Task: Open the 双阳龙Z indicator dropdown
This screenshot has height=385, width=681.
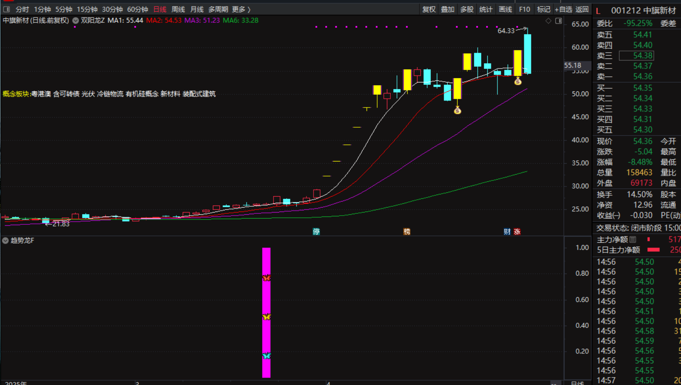Action: 76,20
